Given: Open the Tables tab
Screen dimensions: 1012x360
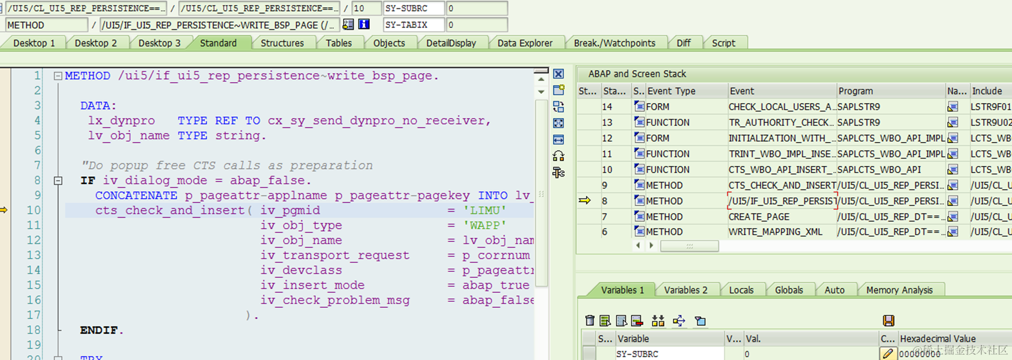Looking at the screenshot, I should coord(339,43).
